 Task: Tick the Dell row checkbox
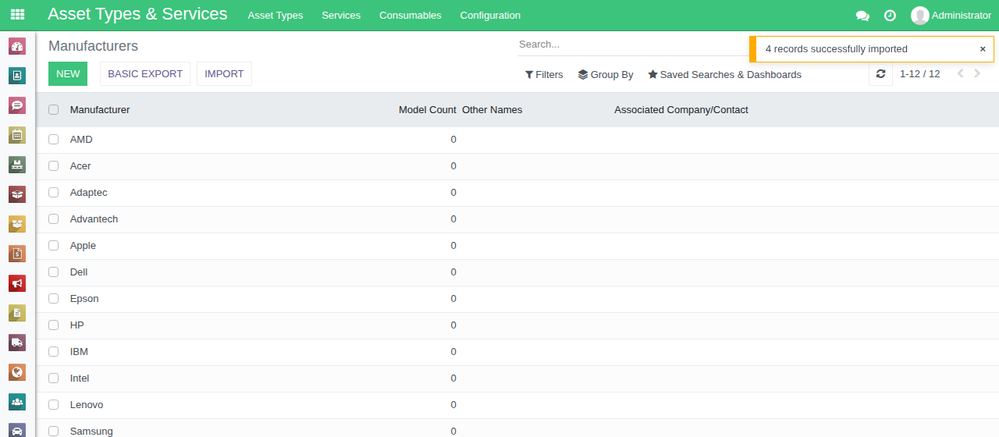(53, 272)
